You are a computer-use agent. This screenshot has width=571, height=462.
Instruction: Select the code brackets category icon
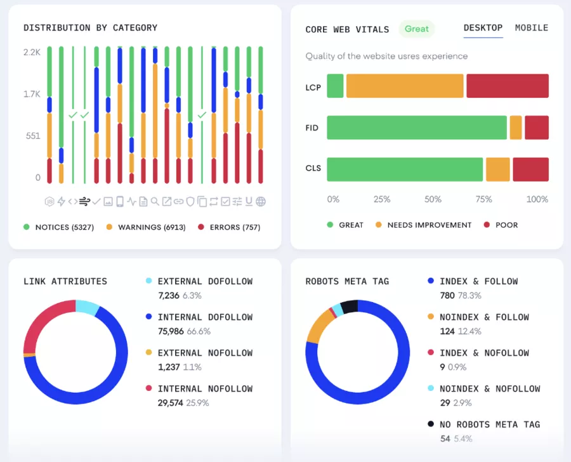pos(74,201)
